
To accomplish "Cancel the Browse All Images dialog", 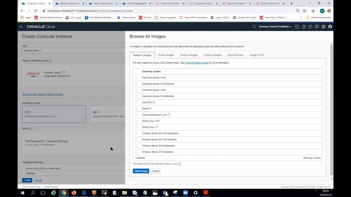I will [x=156, y=171].
